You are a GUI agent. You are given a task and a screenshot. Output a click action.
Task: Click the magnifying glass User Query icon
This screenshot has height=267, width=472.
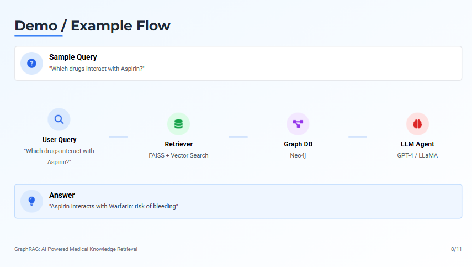tap(59, 119)
